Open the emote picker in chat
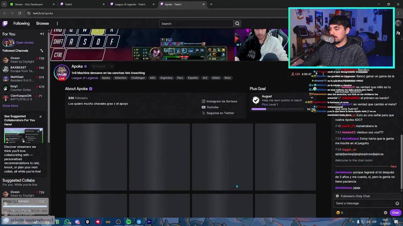 397,203
